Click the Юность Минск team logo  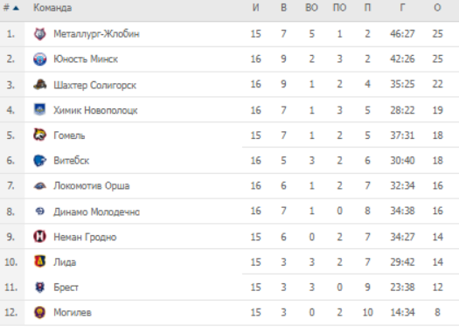40,59
